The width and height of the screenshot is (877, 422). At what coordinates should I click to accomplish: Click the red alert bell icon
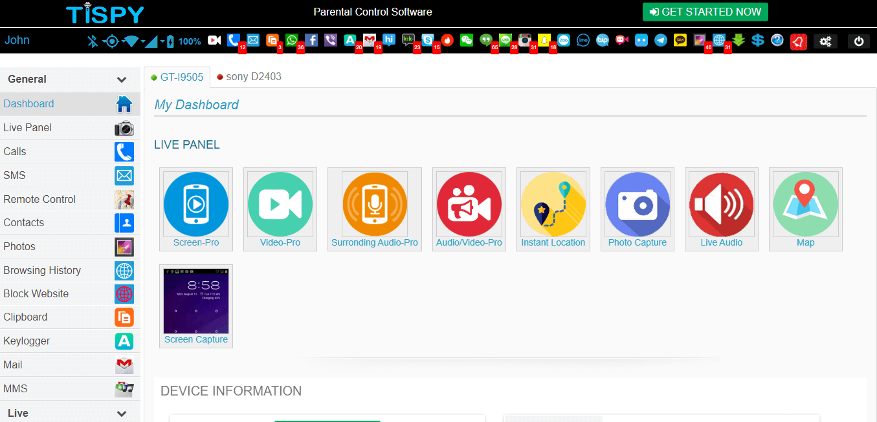[799, 41]
